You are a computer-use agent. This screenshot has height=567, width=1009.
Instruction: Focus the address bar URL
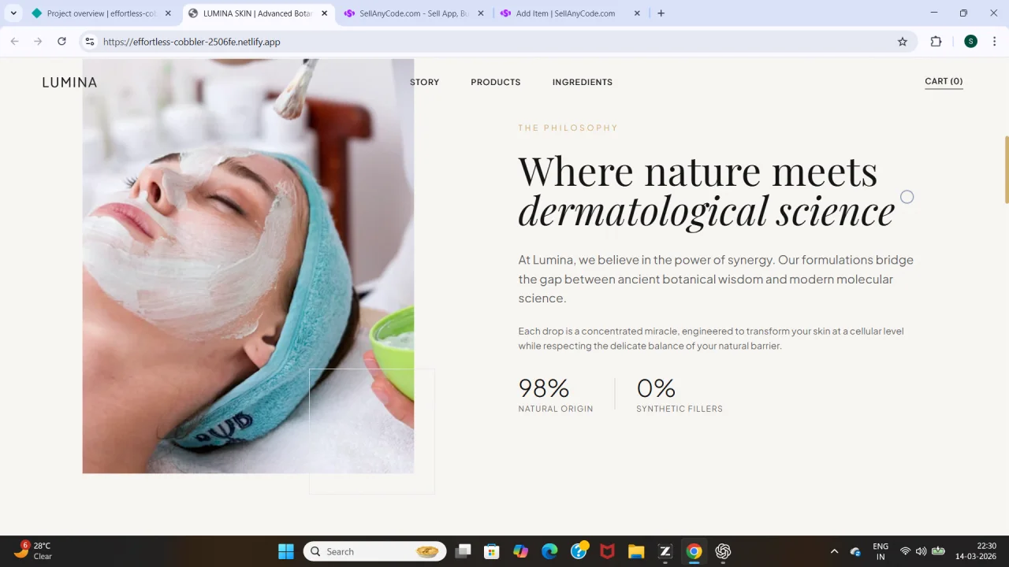(x=192, y=42)
